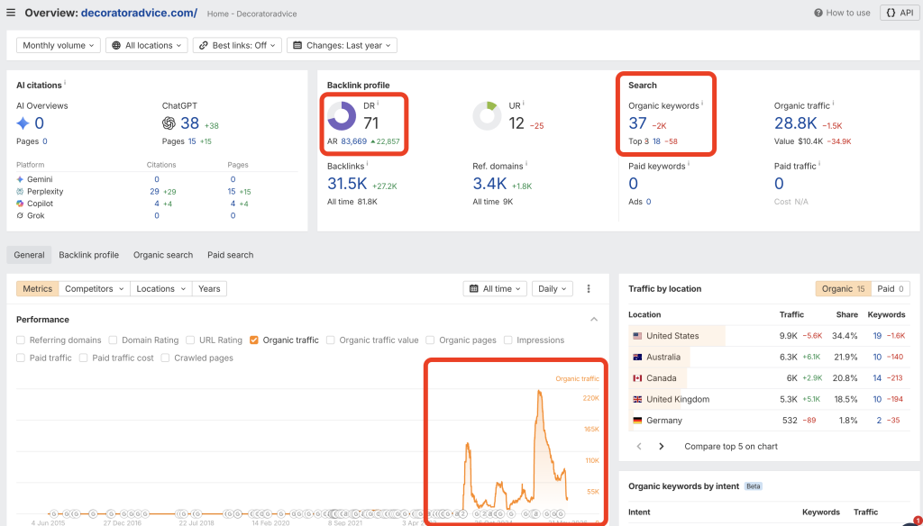Go to previous page of locations
The width and height of the screenshot is (923, 526).
pyautogui.click(x=639, y=447)
